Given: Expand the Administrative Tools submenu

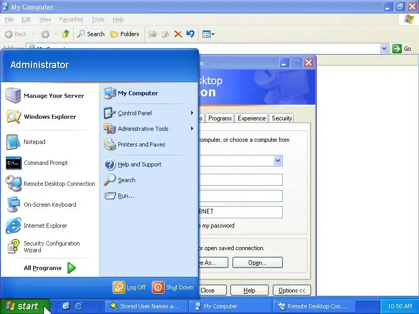Looking at the screenshot, I should pyautogui.click(x=149, y=129).
